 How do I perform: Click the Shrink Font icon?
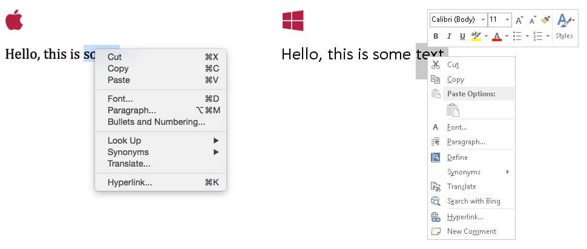tap(533, 20)
